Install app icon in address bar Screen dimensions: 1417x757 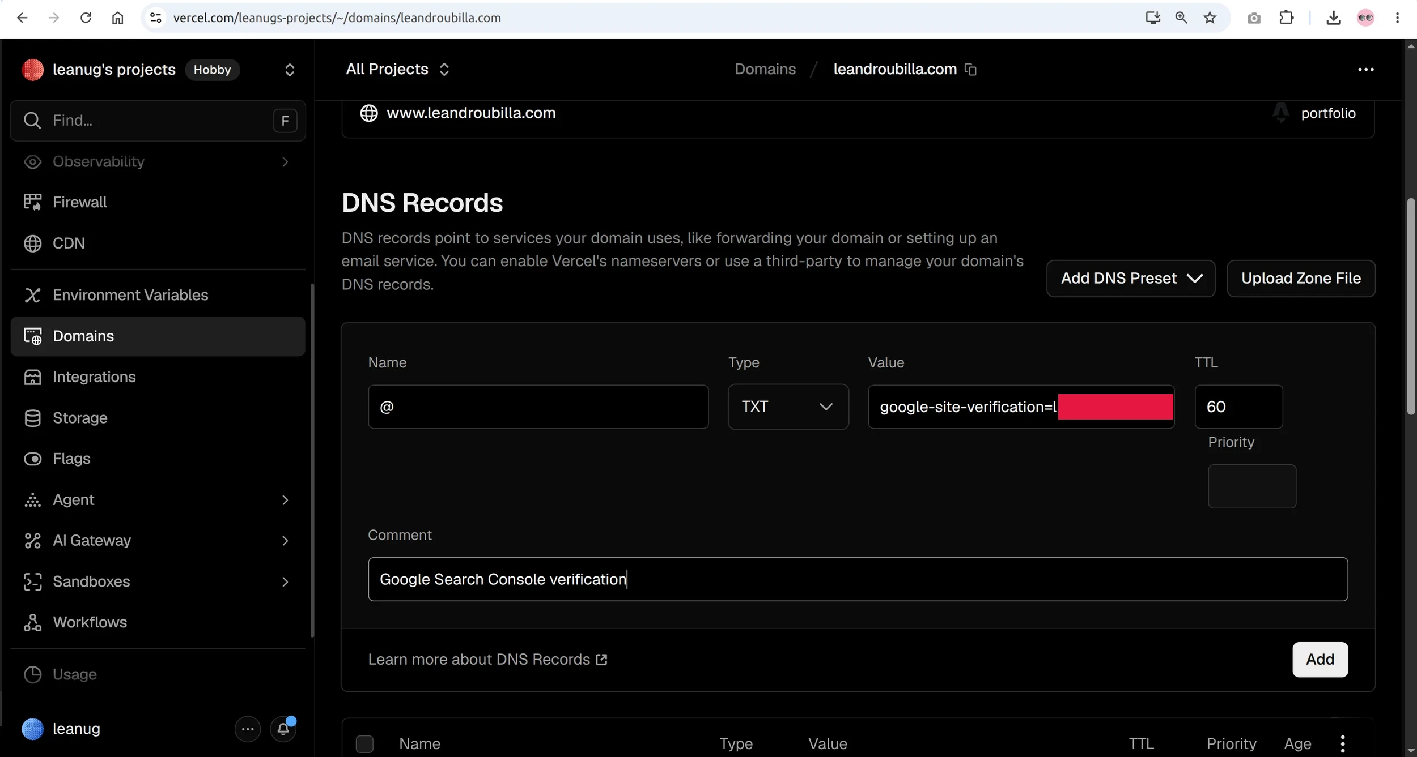tap(1153, 18)
